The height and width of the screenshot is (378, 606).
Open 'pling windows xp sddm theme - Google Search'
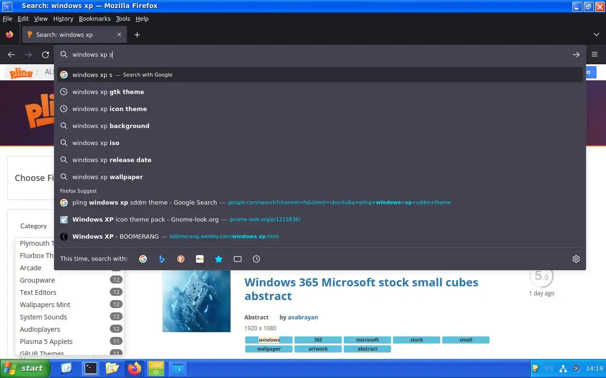point(320,202)
